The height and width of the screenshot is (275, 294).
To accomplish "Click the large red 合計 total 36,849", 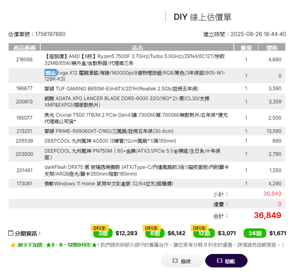I will click(268, 215).
